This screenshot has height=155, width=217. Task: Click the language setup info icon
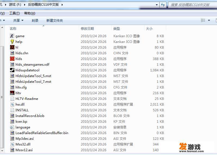pos(12,127)
